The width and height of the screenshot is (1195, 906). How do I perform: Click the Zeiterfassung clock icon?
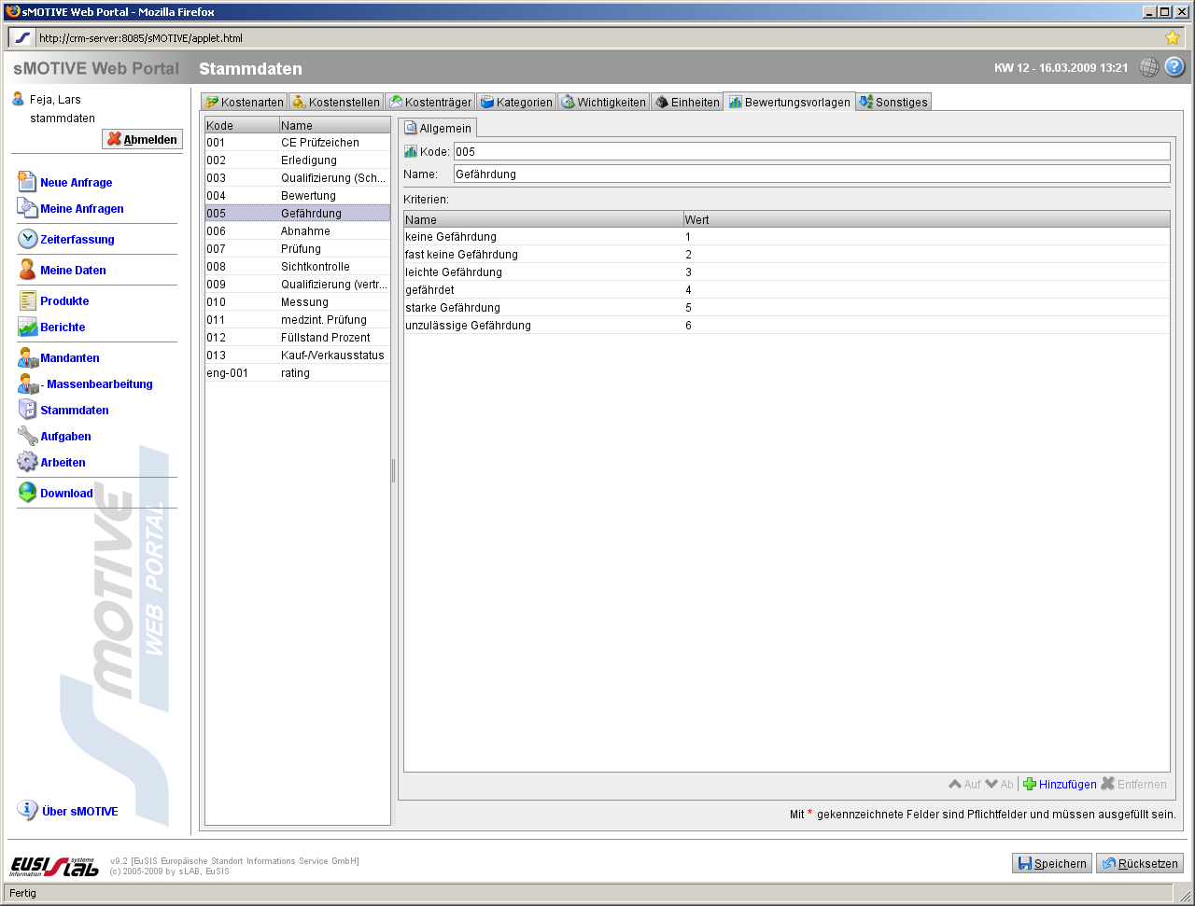pyautogui.click(x=27, y=239)
